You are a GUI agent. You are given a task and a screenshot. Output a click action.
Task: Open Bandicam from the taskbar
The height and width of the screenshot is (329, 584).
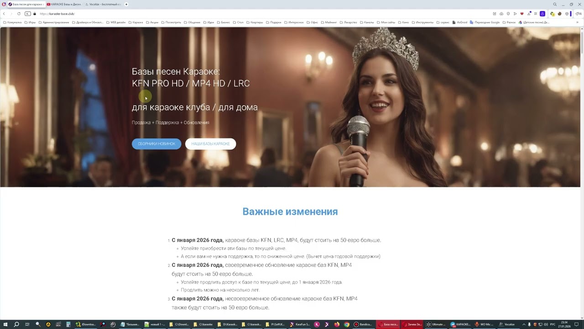(x=363, y=324)
